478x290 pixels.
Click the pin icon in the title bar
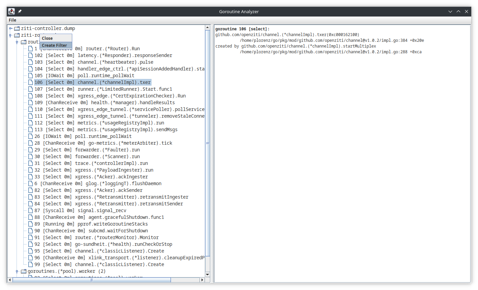(20, 11)
